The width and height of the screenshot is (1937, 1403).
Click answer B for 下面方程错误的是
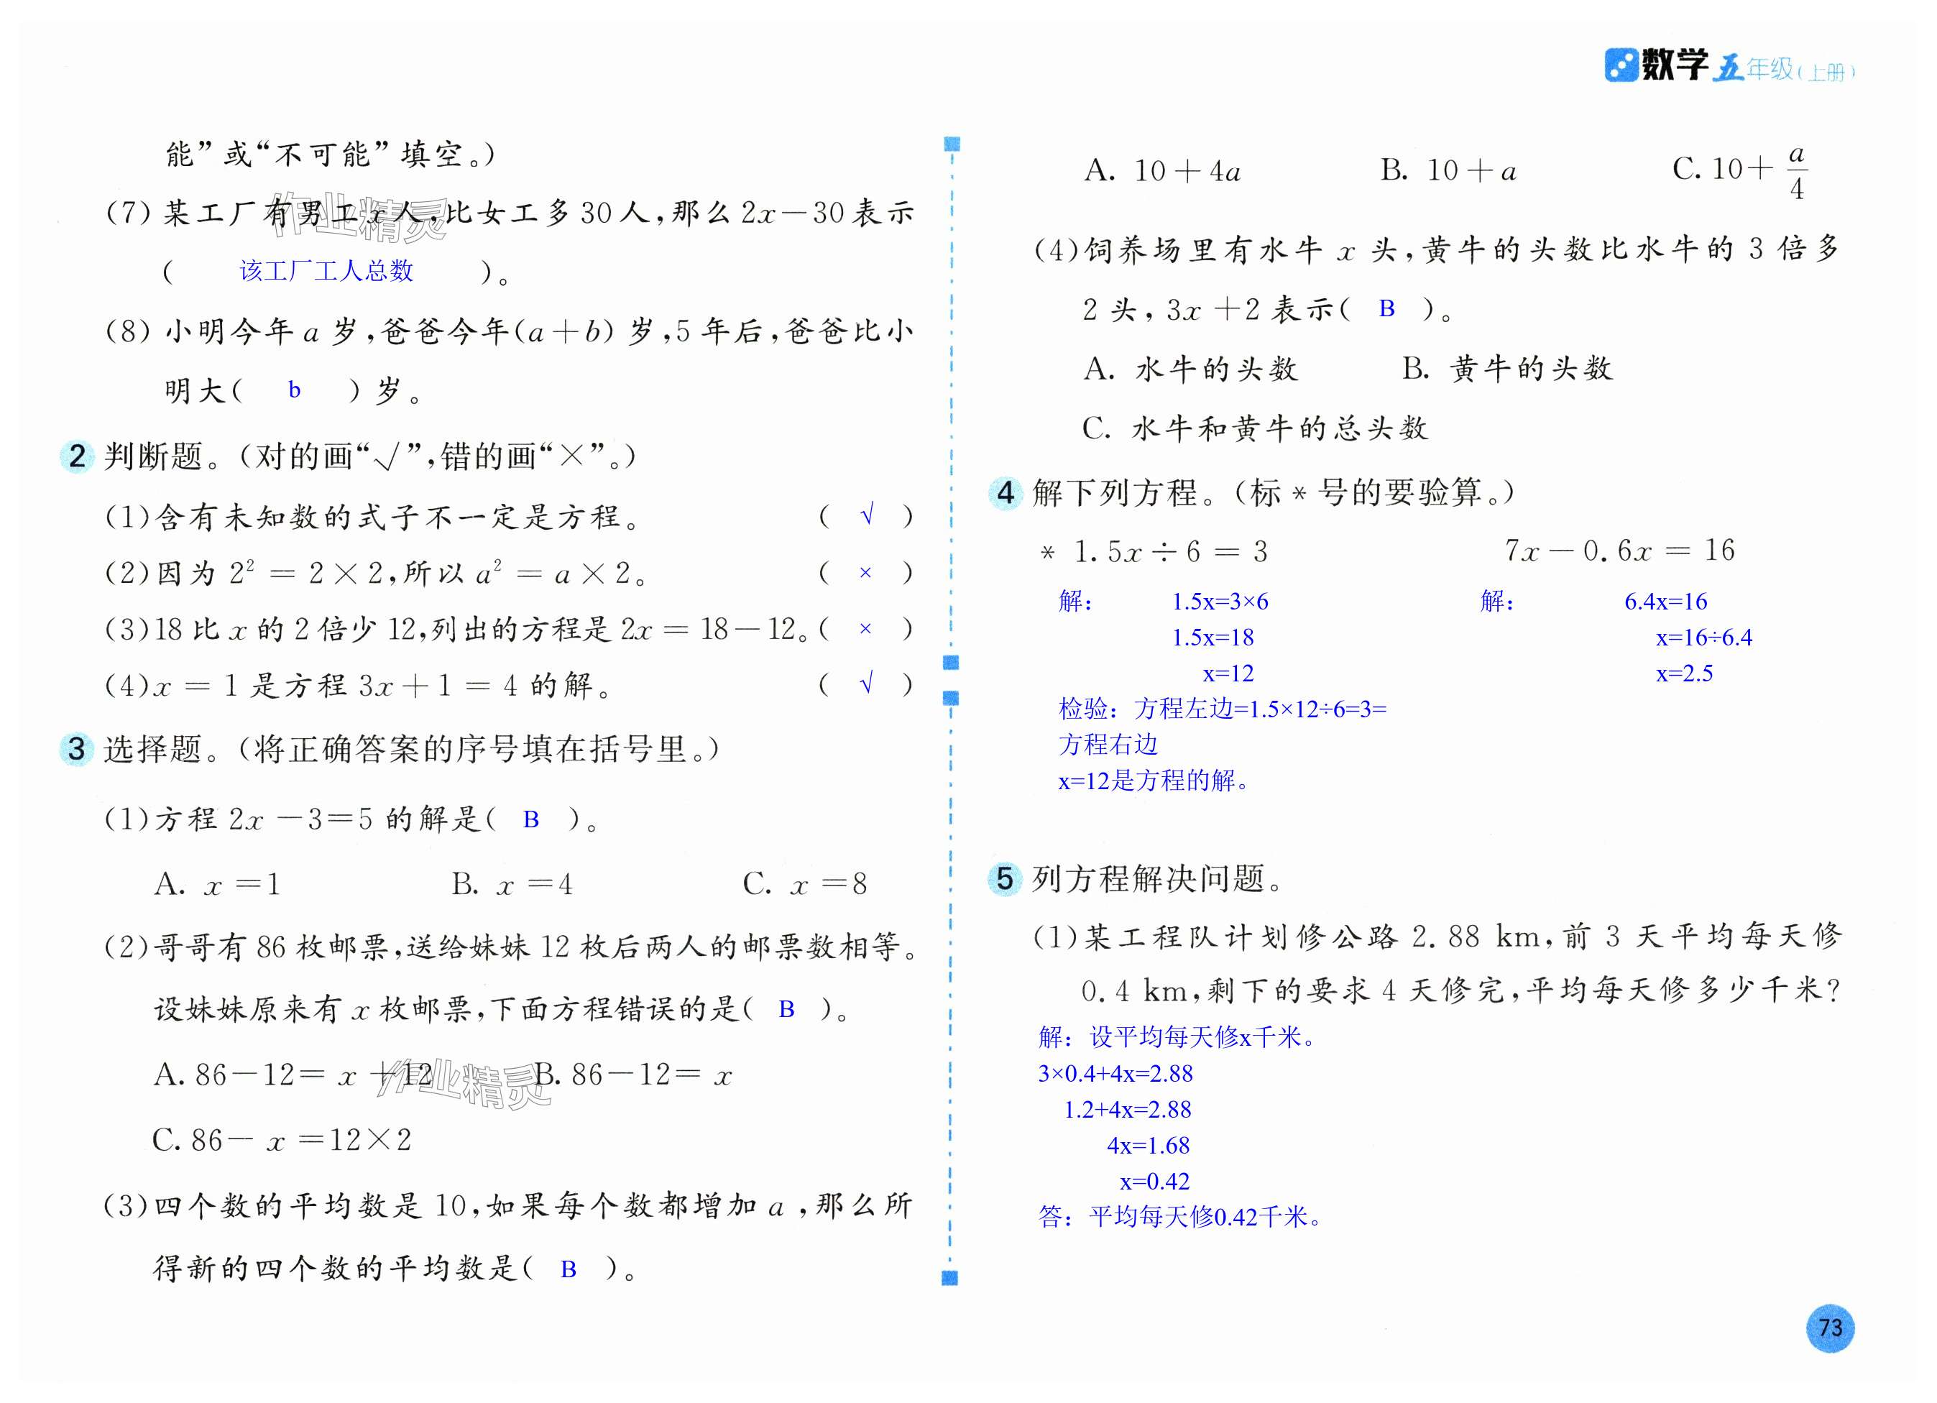pos(786,1008)
